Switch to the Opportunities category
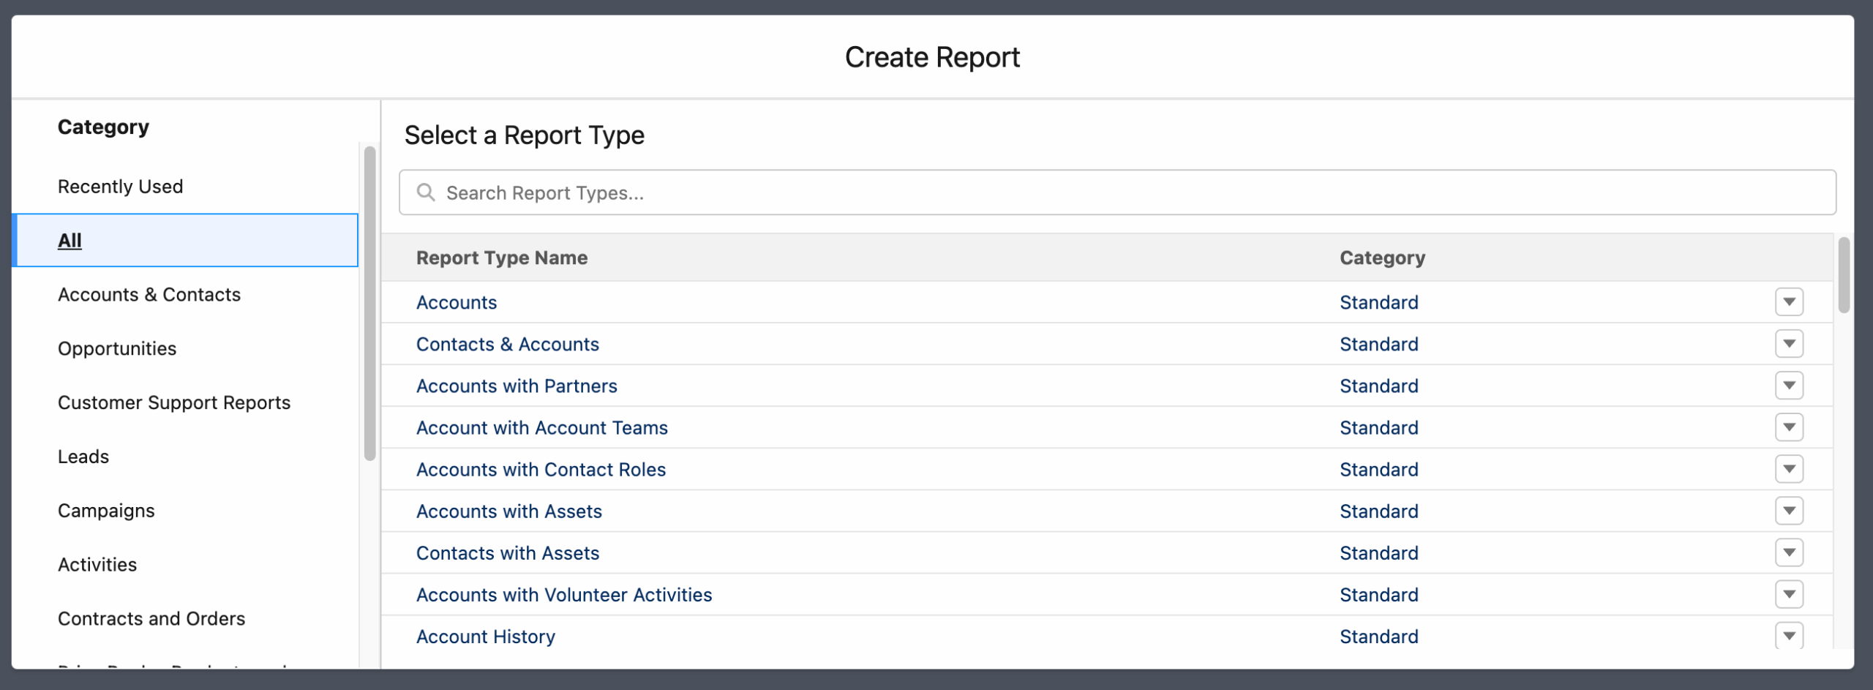 (117, 349)
